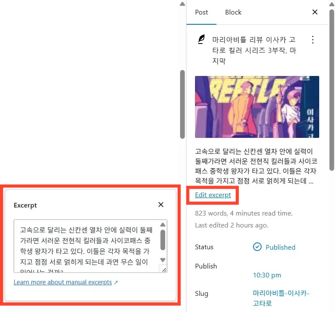Click the excerpt textarea down arrow
The image size is (335, 312).
click(163, 260)
